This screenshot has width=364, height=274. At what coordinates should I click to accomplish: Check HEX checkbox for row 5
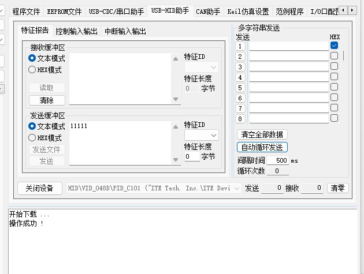(335, 87)
